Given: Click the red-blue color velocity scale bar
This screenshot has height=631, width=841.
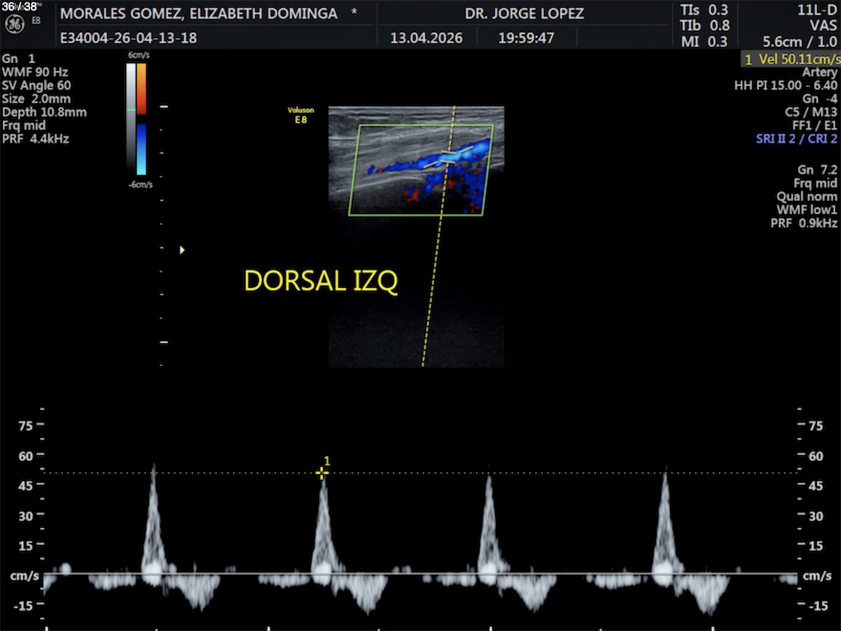Looking at the screenshot, I should click(x=141, y=120).
